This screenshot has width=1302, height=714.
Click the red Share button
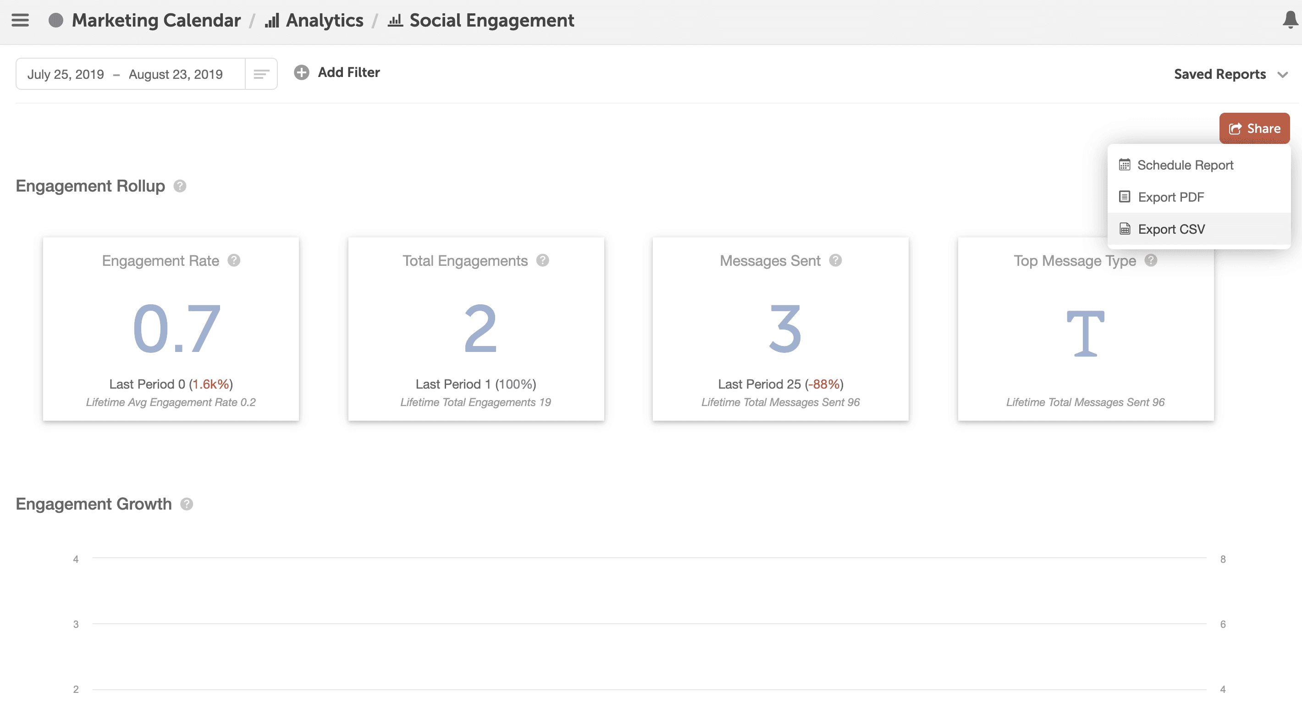click(x=1254, y=128)
